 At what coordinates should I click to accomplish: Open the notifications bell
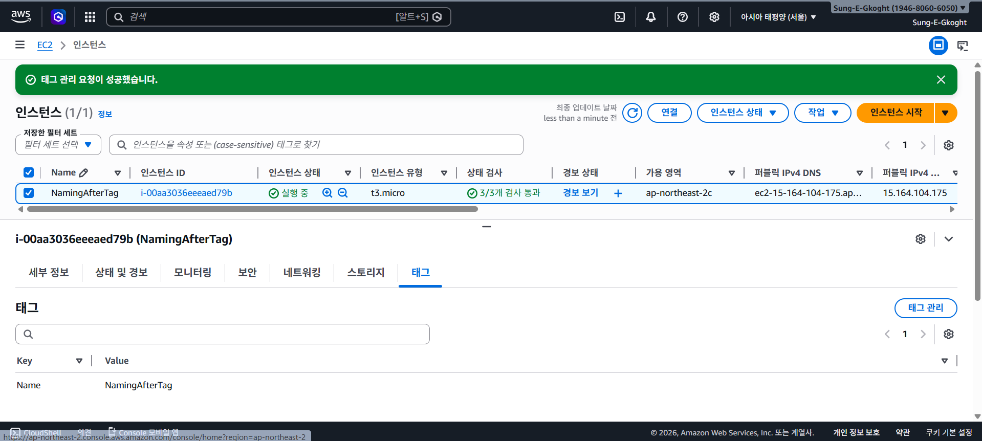pyautogui.click(x=651, y=17)
